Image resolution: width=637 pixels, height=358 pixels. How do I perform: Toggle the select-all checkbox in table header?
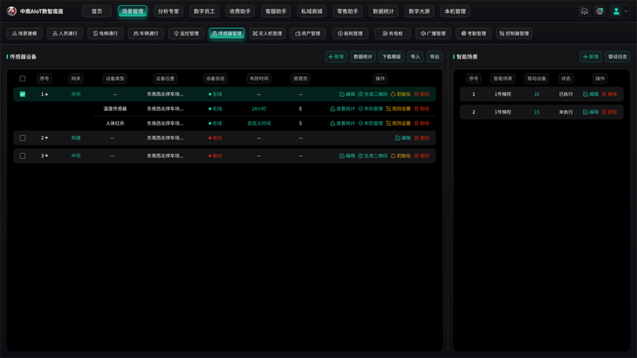tap(22, 78)
